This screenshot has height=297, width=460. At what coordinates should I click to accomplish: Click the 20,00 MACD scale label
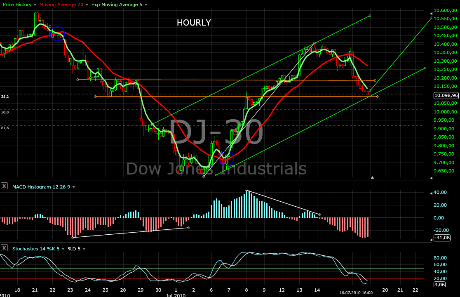coord(440,205)
